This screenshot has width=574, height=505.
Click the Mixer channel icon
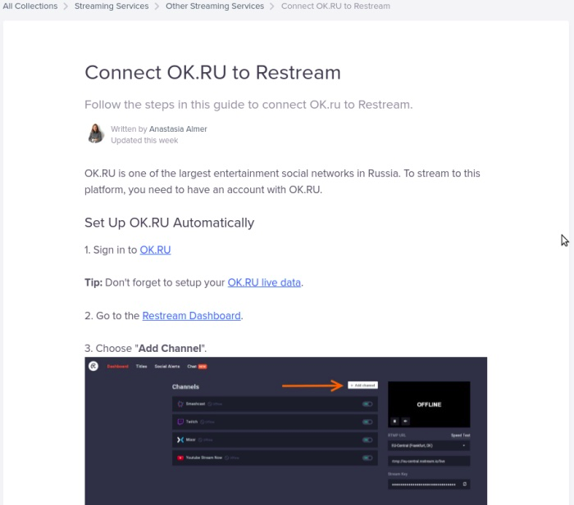180,440
